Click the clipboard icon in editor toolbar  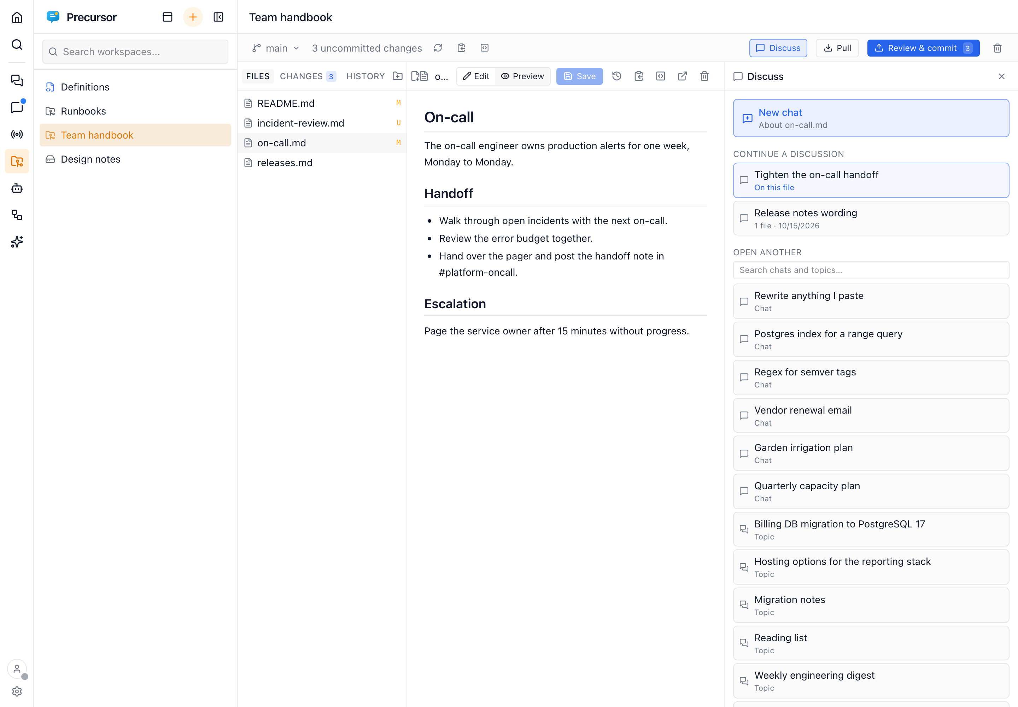pos(638,76)
